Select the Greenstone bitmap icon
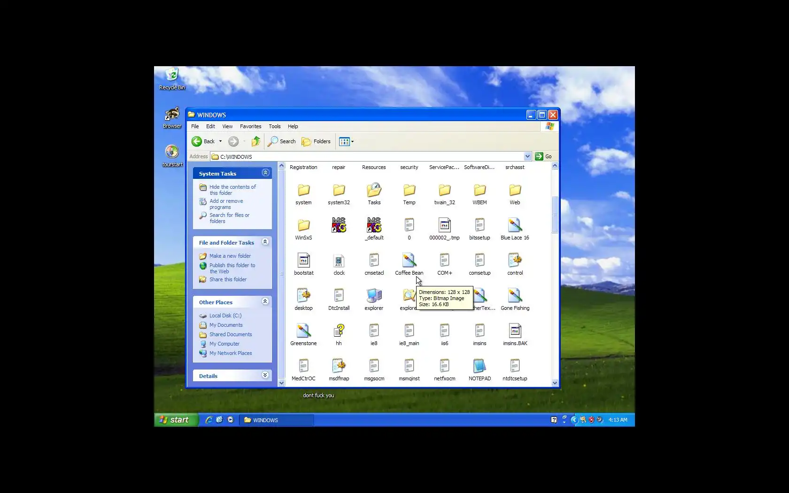The image size is (789, 493). [303, 331]
